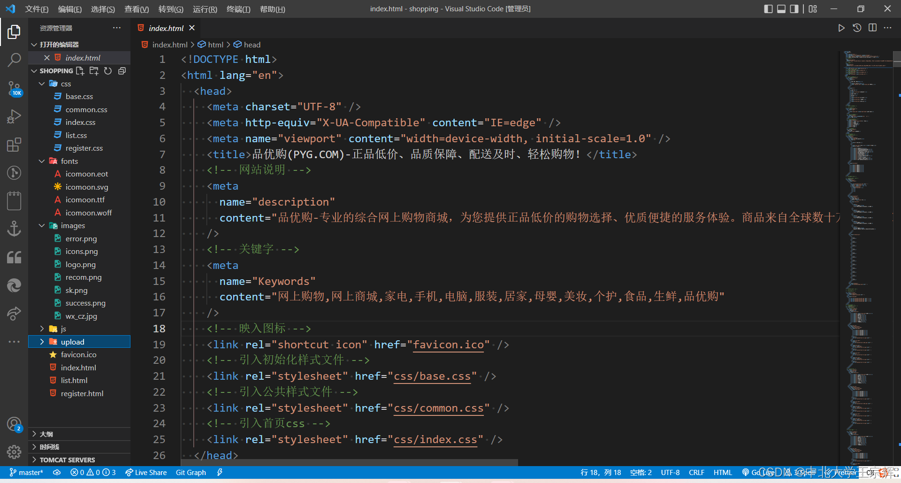Open the Live Share view in activity bar
The height and width of the screenshot is (483, 901).
(x=14, y=313)
